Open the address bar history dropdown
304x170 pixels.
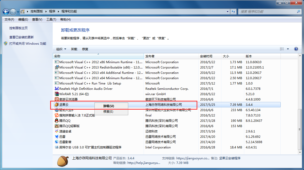pyautogui.click(x=228, y=11)
